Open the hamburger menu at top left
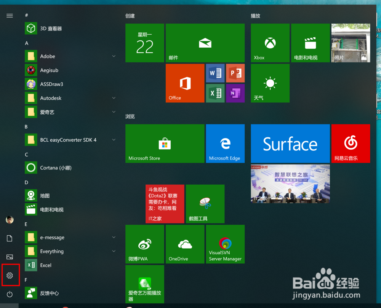 [10, 16]
